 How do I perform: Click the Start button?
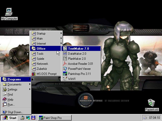click(x=9, y=118)
